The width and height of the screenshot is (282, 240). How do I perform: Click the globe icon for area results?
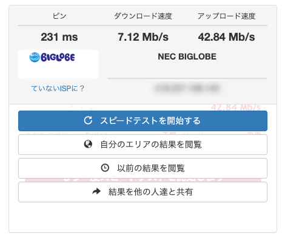[88, 144]
